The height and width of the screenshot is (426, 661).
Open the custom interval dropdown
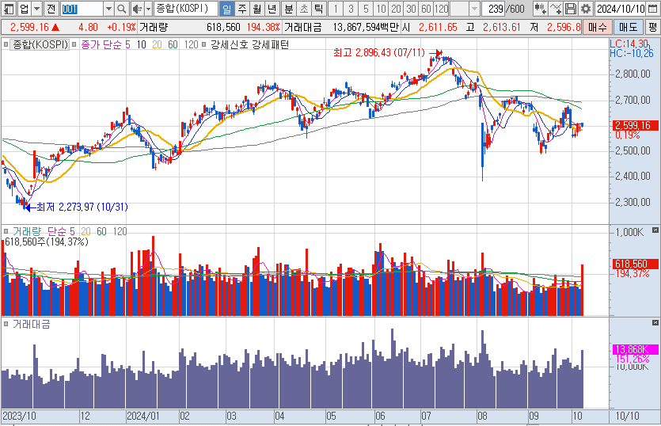pyautogui.click(x=474, y=9)
